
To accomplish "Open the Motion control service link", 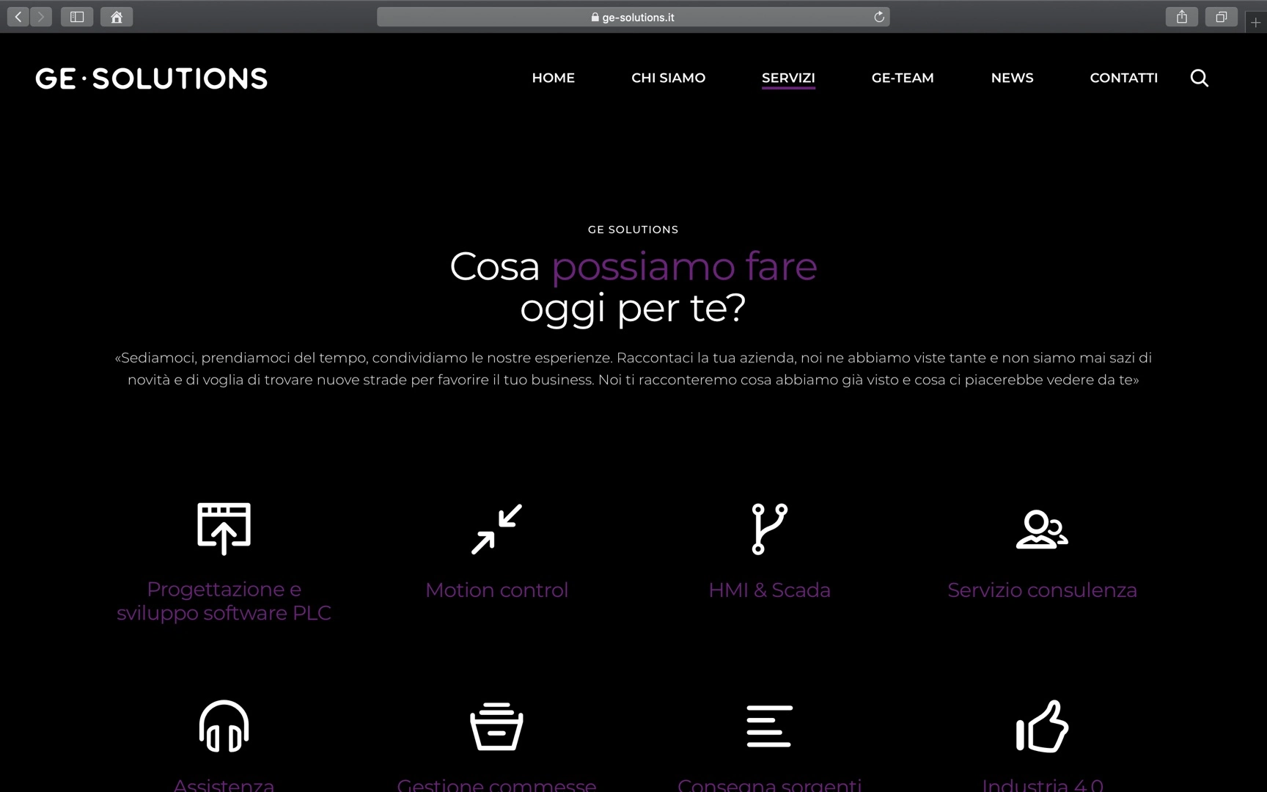I will 496,590.
